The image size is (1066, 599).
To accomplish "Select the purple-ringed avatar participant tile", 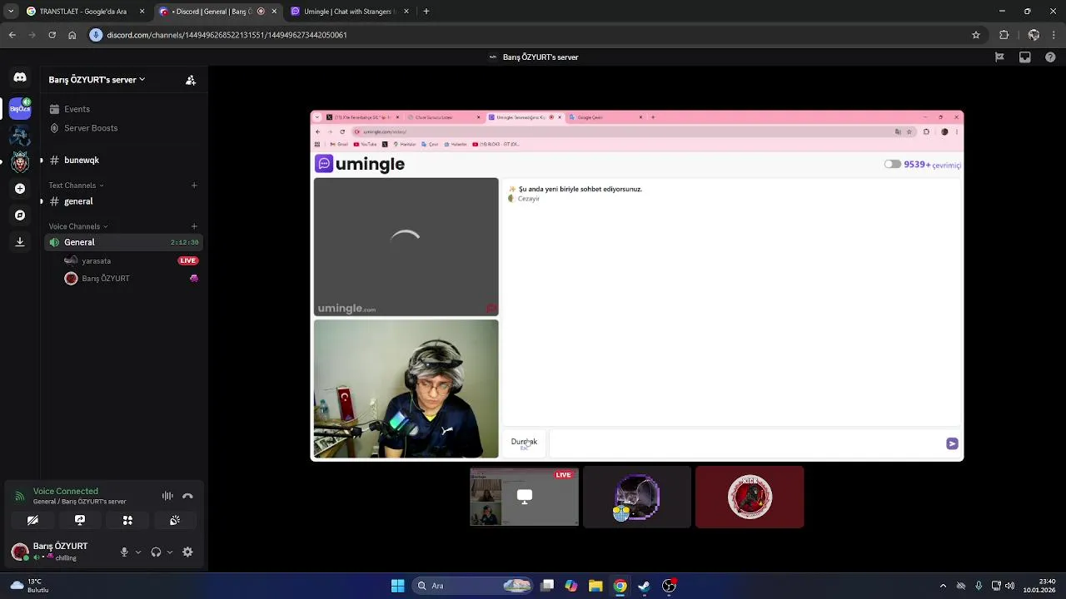I will tap(637, 497).
